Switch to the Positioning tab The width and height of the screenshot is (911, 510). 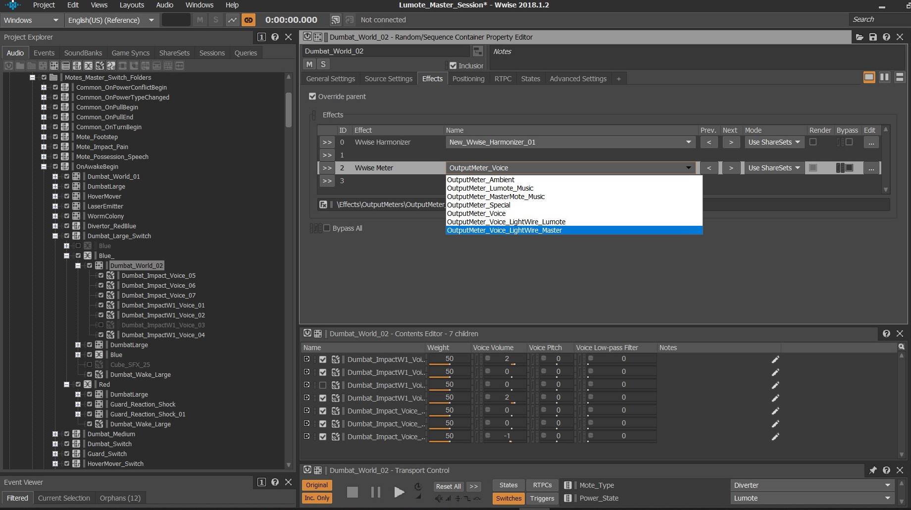[x=468, y=79]
